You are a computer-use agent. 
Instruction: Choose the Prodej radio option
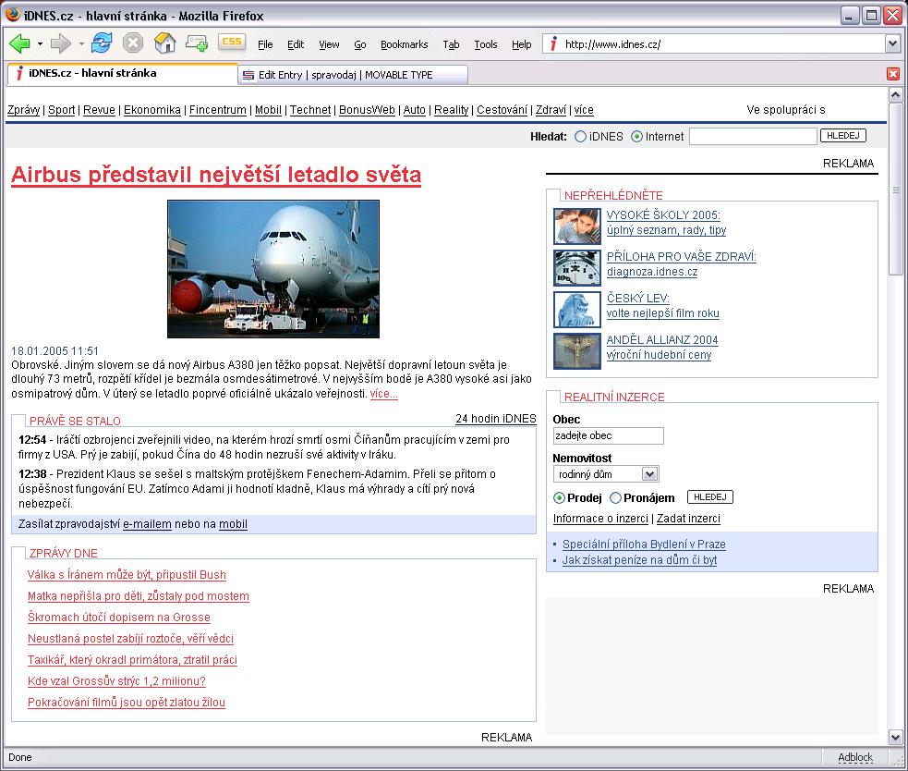tap(560, 498)
